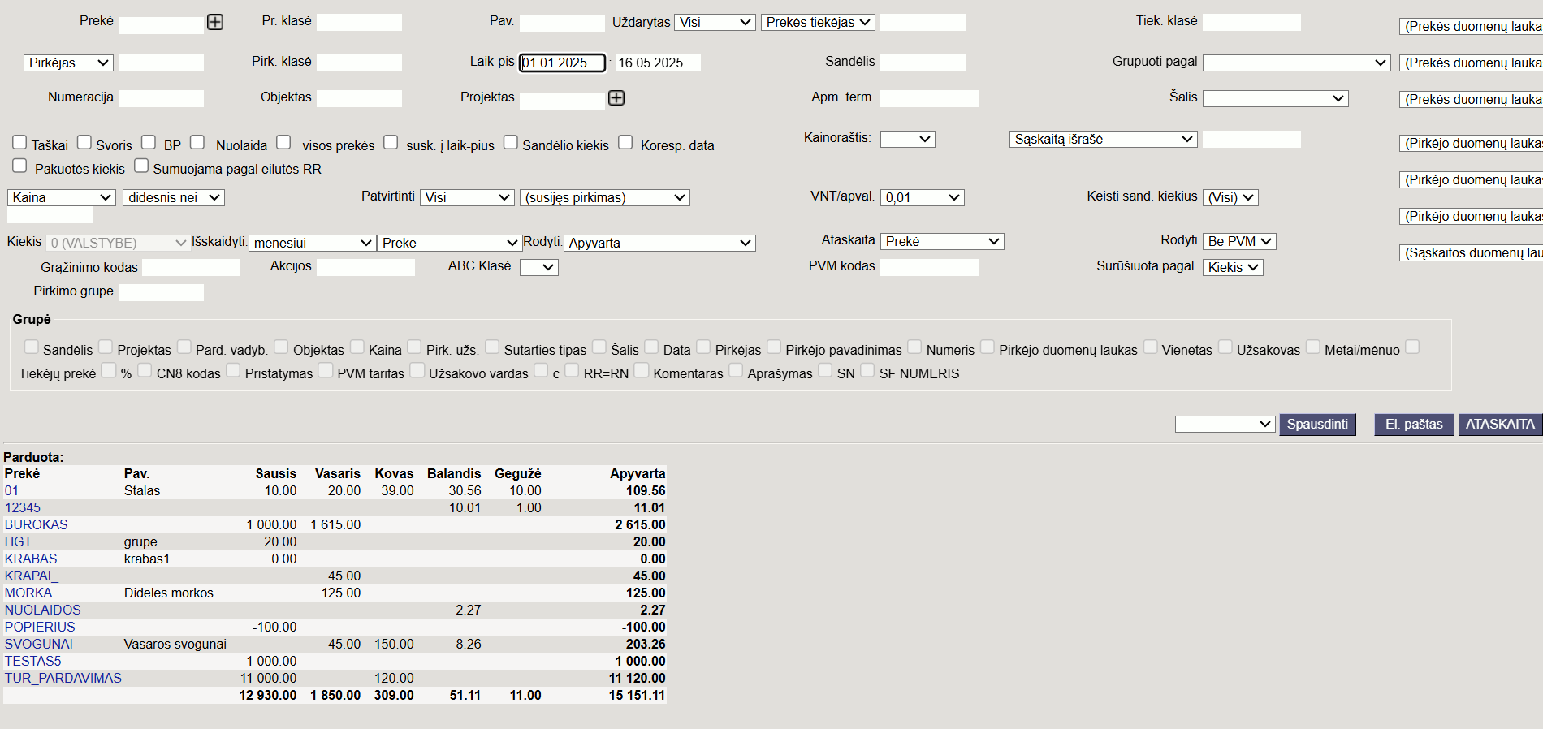Expand the Sąskaitą išrašė dropdown

point(1104,139)
